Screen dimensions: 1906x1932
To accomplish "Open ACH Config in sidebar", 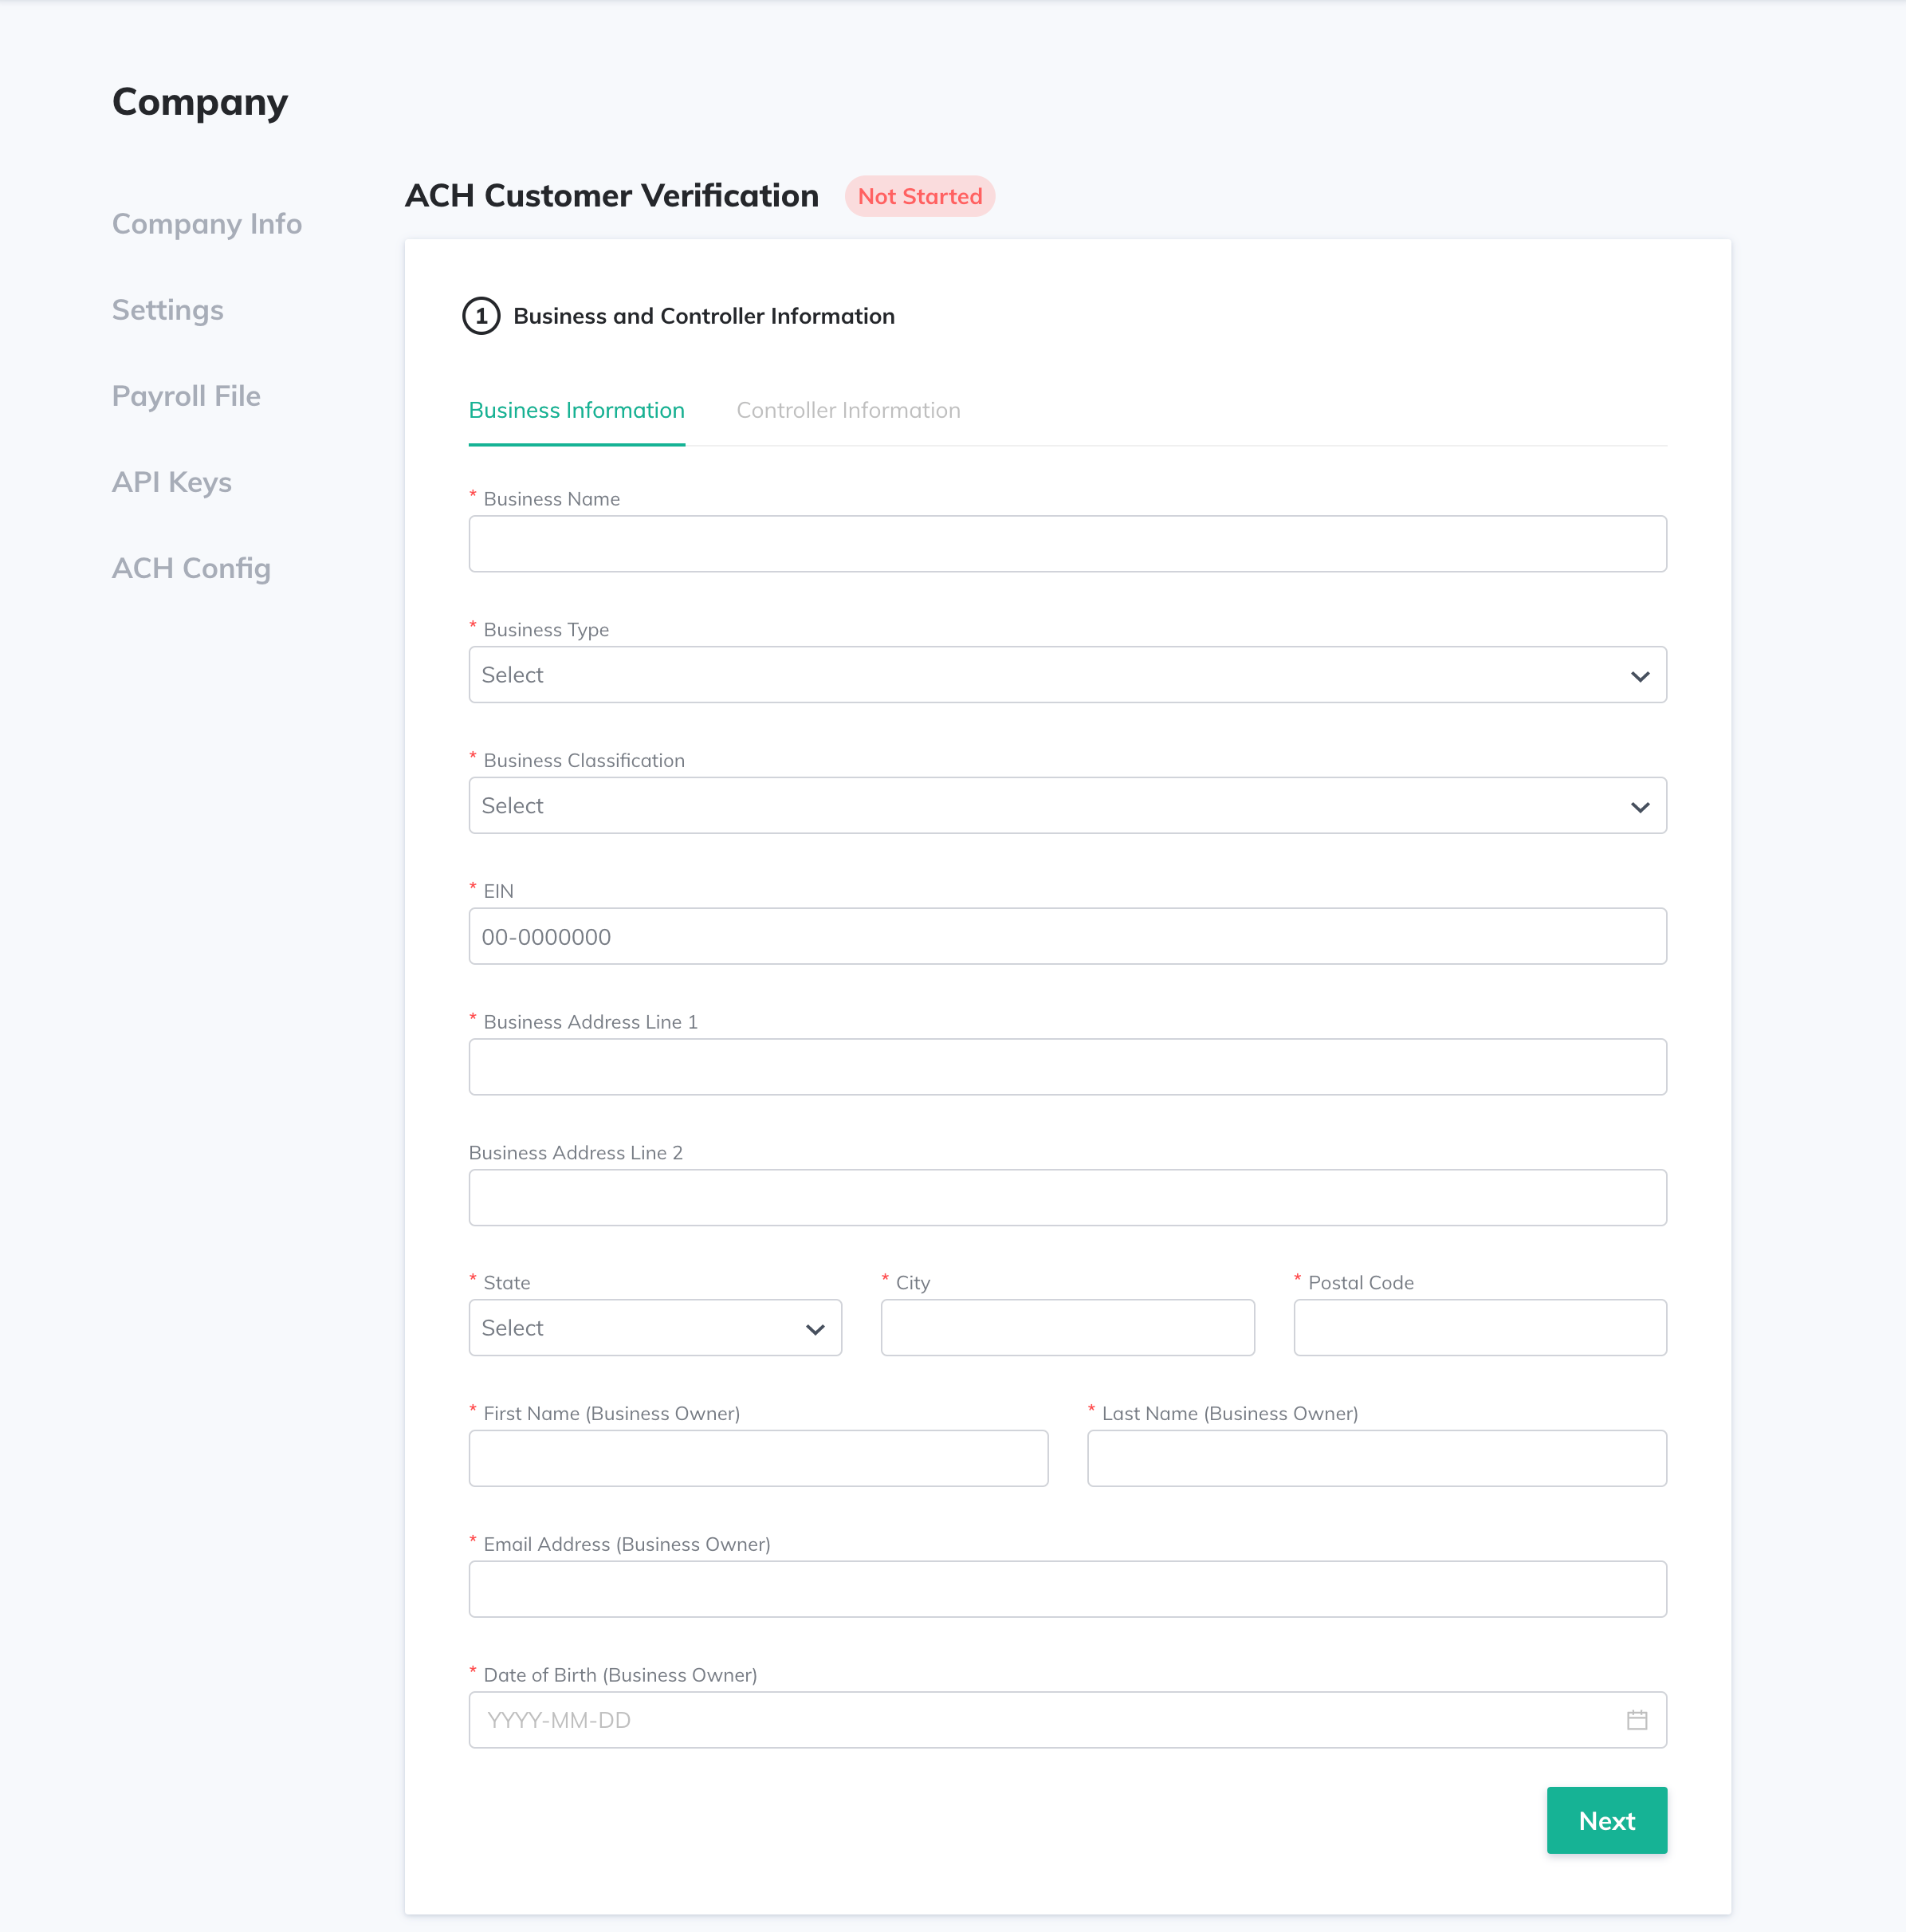I will point(191,568).
